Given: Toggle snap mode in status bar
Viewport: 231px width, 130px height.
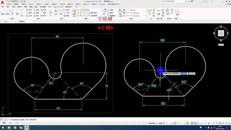Looking at the screenshot, I should click(x=167, y=123).
